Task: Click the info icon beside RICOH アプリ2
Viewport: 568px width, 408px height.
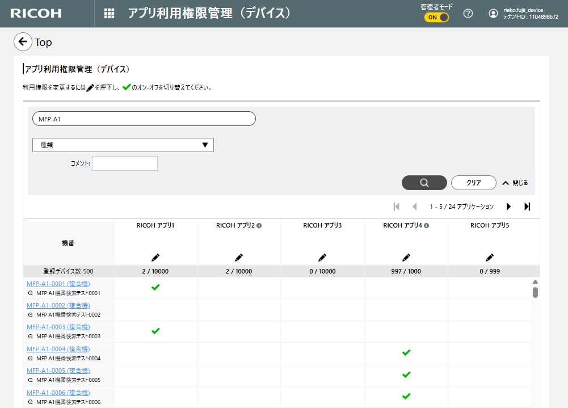Action: [x=259, y=226]
